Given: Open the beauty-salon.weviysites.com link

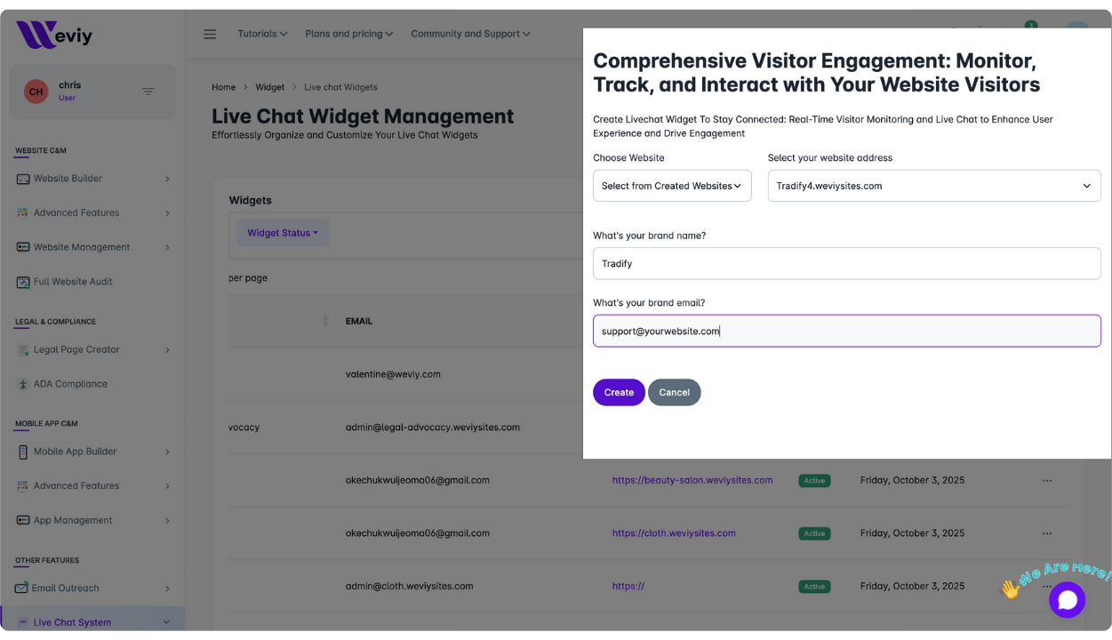Looking at the screenshot, I should pos(692,480).
